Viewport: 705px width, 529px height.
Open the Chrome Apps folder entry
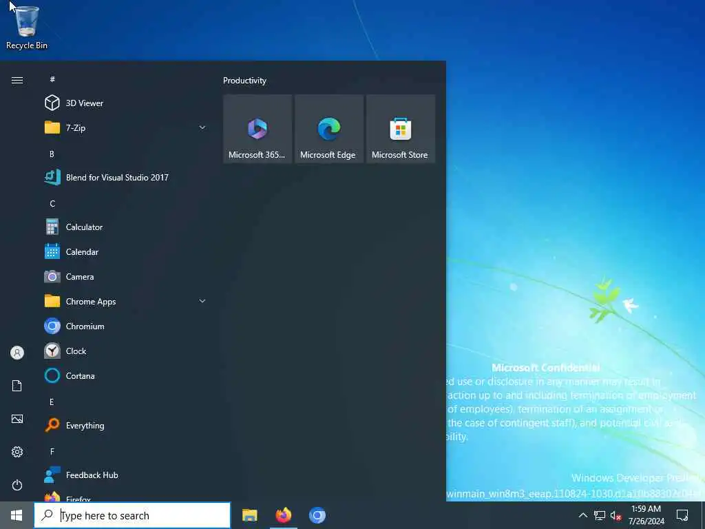pos(126,302)
